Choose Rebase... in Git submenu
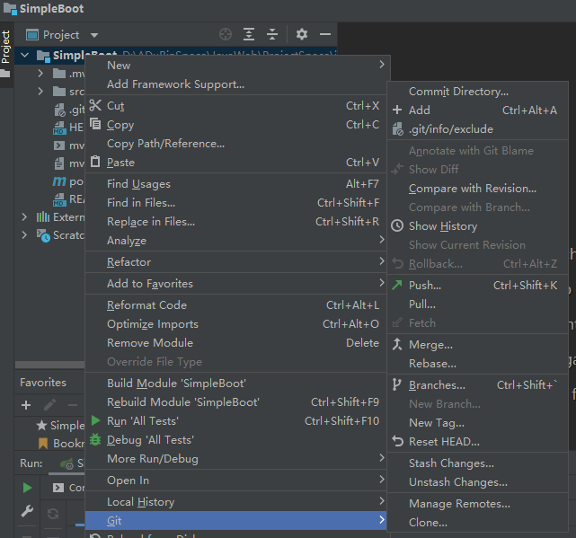Viewport: 576px width, 538px height. point(477,364)
